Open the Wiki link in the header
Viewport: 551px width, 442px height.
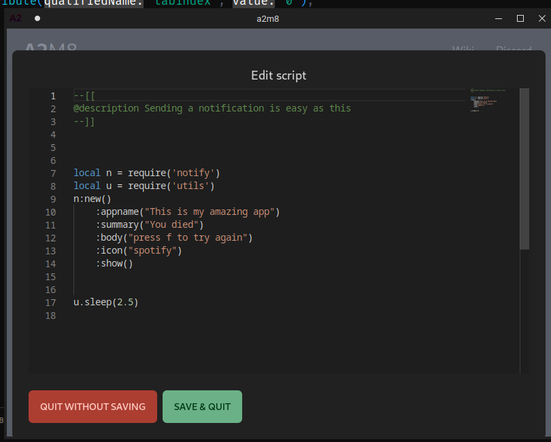click(463, 50)
